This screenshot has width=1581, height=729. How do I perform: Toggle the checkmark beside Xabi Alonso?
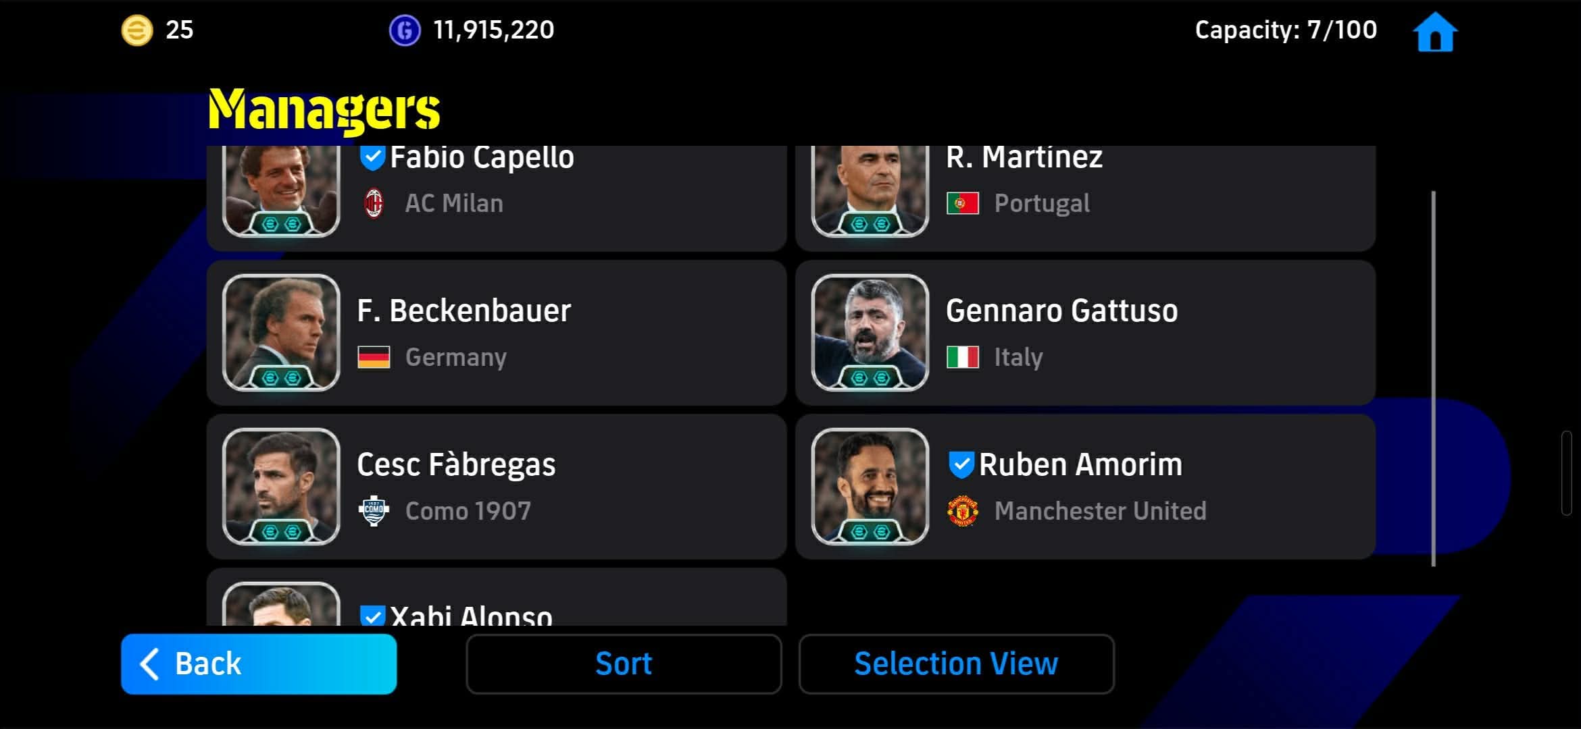372,616
